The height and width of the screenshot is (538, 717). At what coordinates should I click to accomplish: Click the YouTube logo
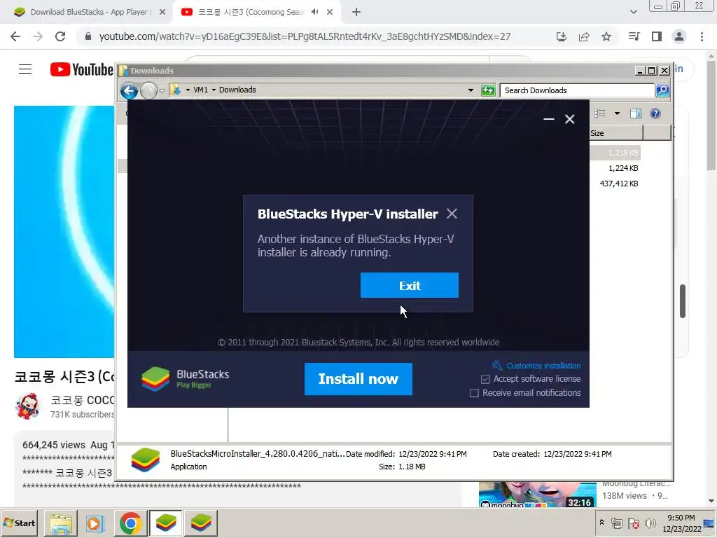pyautogui.click(x=81, y=69)
